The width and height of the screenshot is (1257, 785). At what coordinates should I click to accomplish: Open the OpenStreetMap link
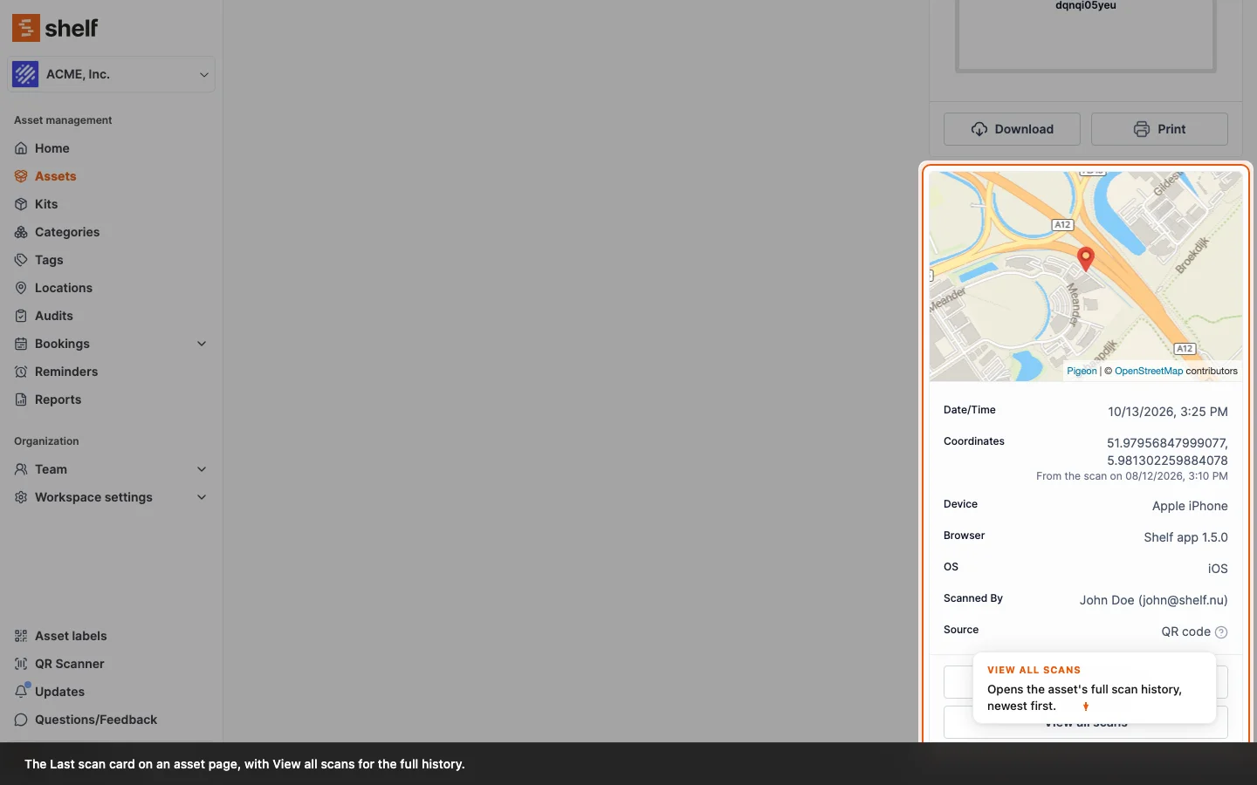pyautogui.click(x=1149, y=371)
